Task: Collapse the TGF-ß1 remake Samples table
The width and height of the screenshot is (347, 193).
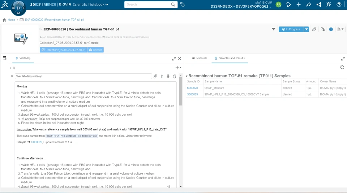Action: [187, 76]
